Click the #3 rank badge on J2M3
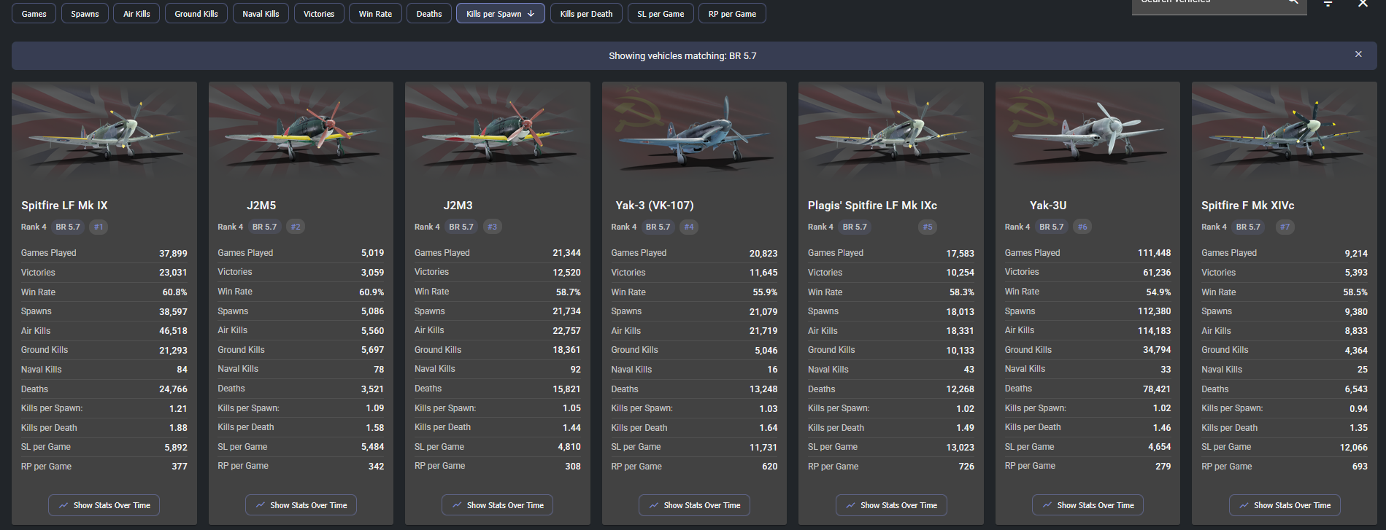The image size is (1386, 530). (493, 227)
